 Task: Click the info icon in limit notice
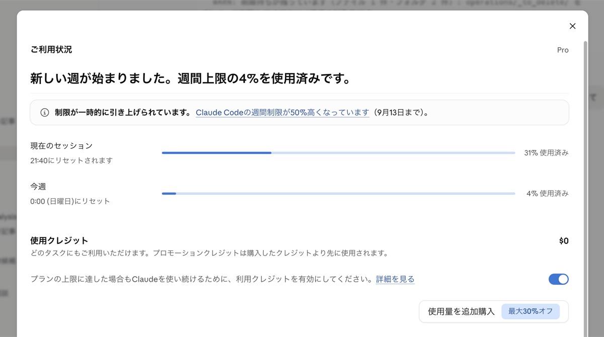click(x=45, y=113)
